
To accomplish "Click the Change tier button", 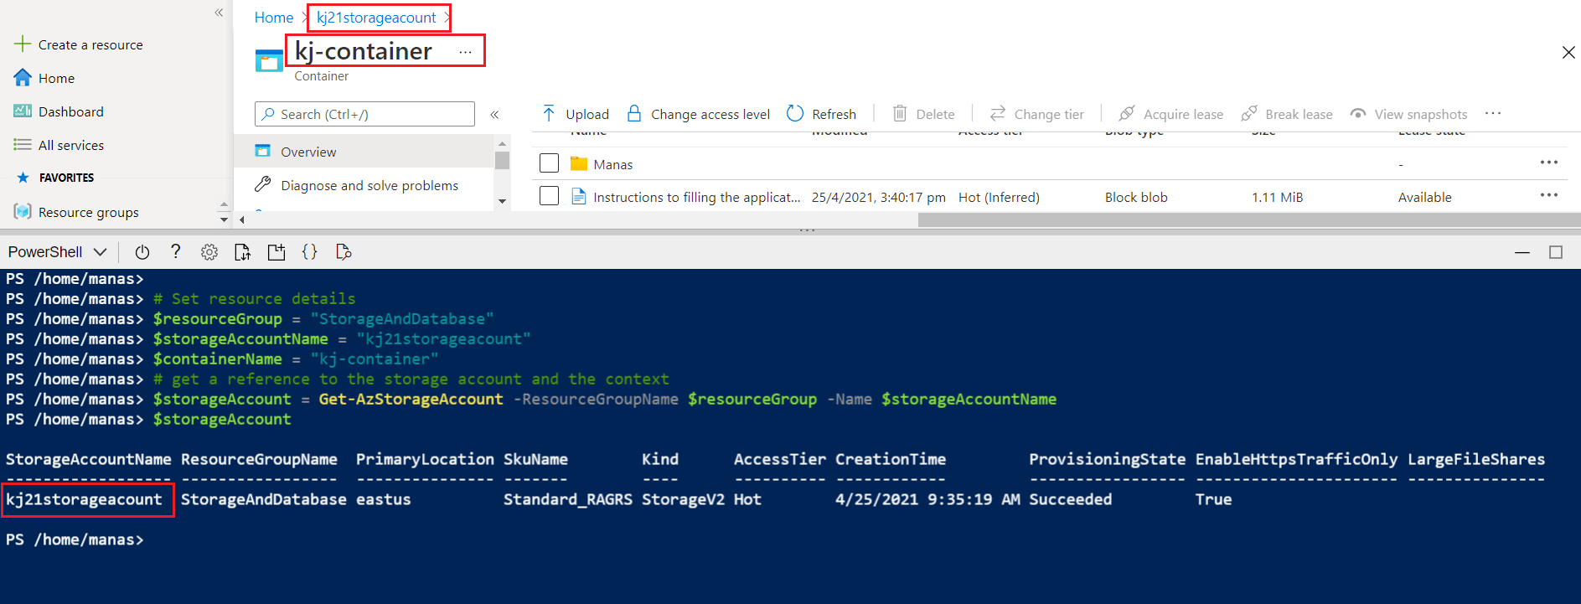I will (x=1036, y=114).
